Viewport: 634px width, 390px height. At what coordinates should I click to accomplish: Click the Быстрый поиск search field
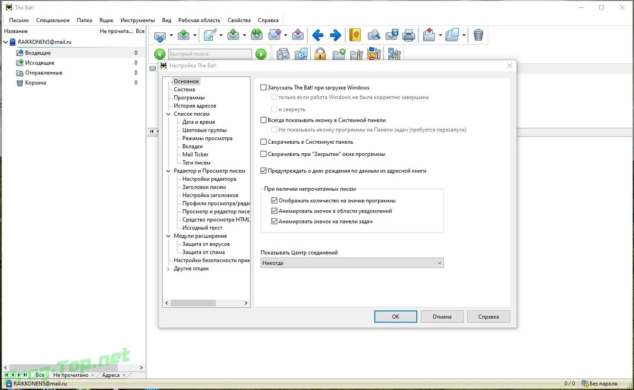point(210,54)
